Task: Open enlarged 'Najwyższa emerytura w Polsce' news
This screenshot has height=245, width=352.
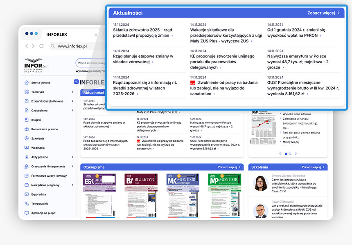Action: 298,62
